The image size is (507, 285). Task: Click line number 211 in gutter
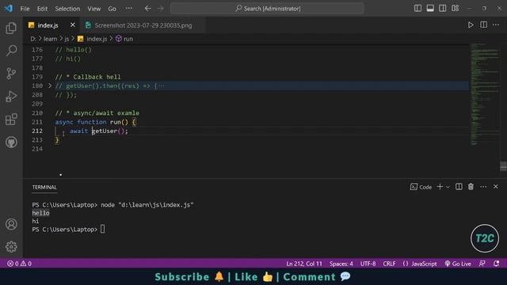pyautogui.click(x=37, y=122)
